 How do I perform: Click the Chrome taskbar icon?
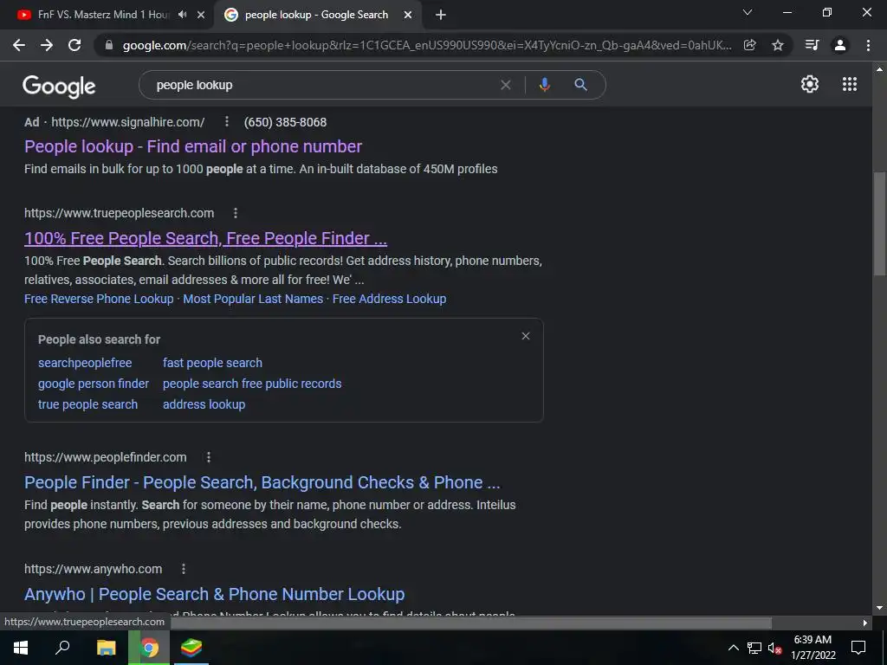click(149, 648)
